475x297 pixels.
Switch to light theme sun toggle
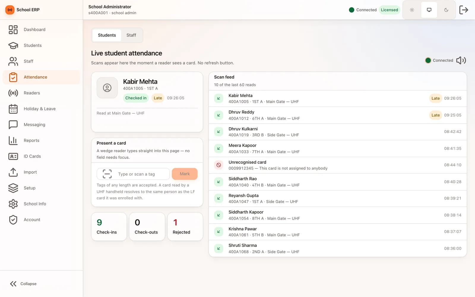click(x=412, y=10)
